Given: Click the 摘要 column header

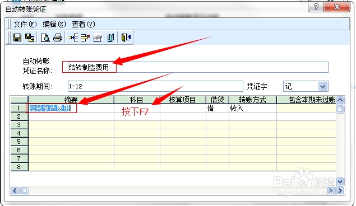Looking at the screenshot, I should (71, 100).
